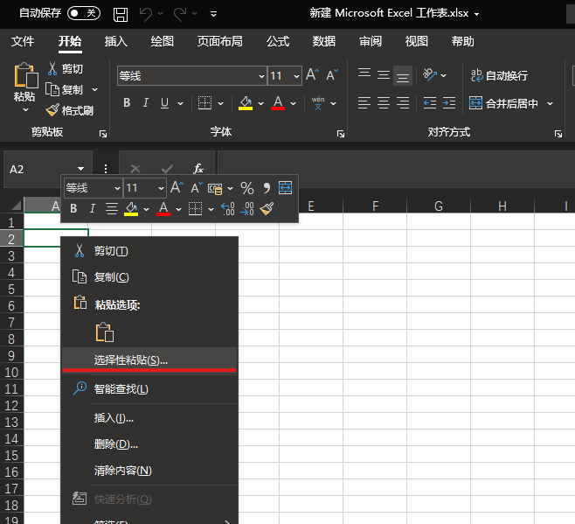Choose 剪切(T) in context menu

click(149, 251)
